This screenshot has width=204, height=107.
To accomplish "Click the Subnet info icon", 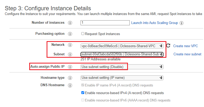I will (70, 54).
